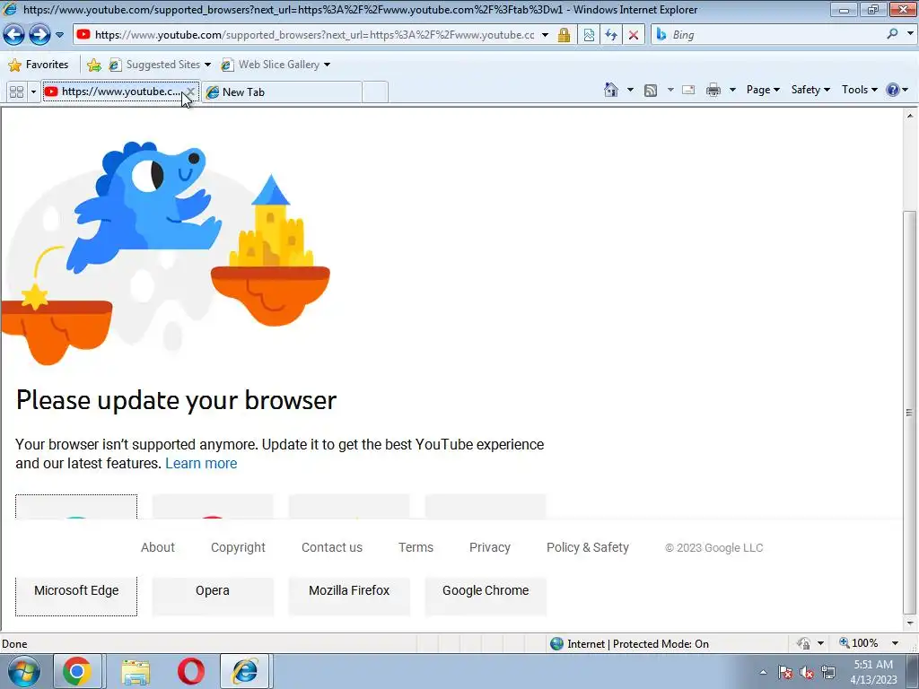Follow the Learn more link

[201, 464]
